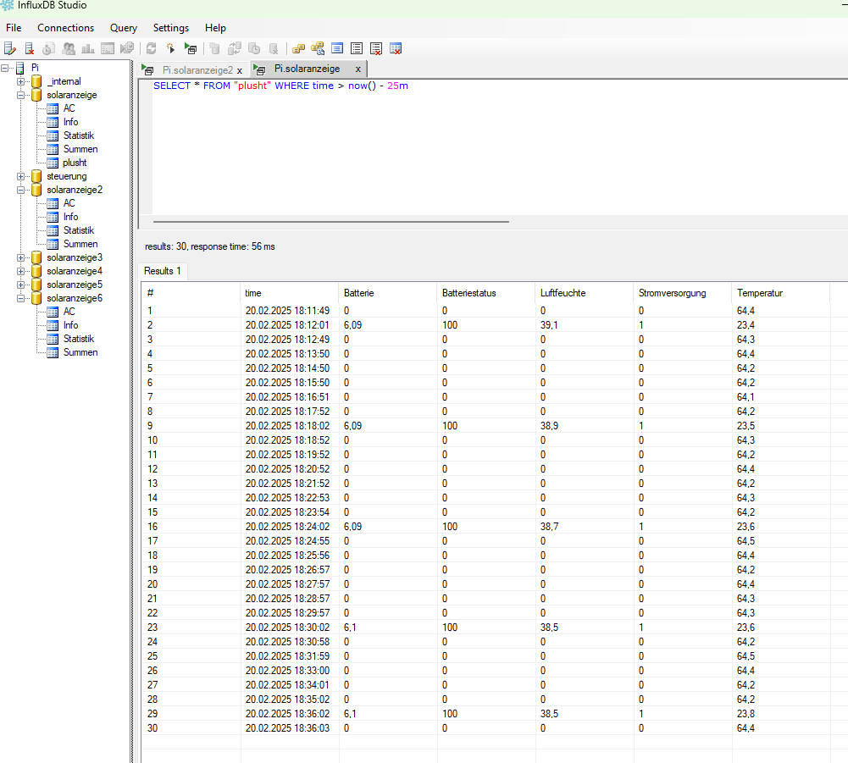Select the plusht measurement table icon
The width and height of the screenshot is (848, 763).
[53, 163]
